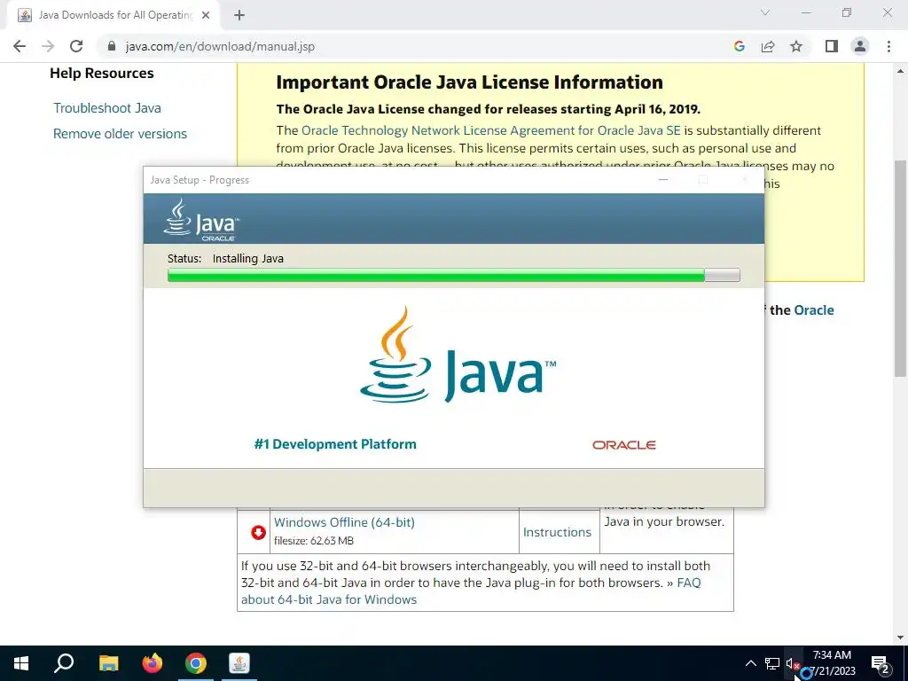
Task: Click the #1 Development Platform text
Action: coord(335,444)
